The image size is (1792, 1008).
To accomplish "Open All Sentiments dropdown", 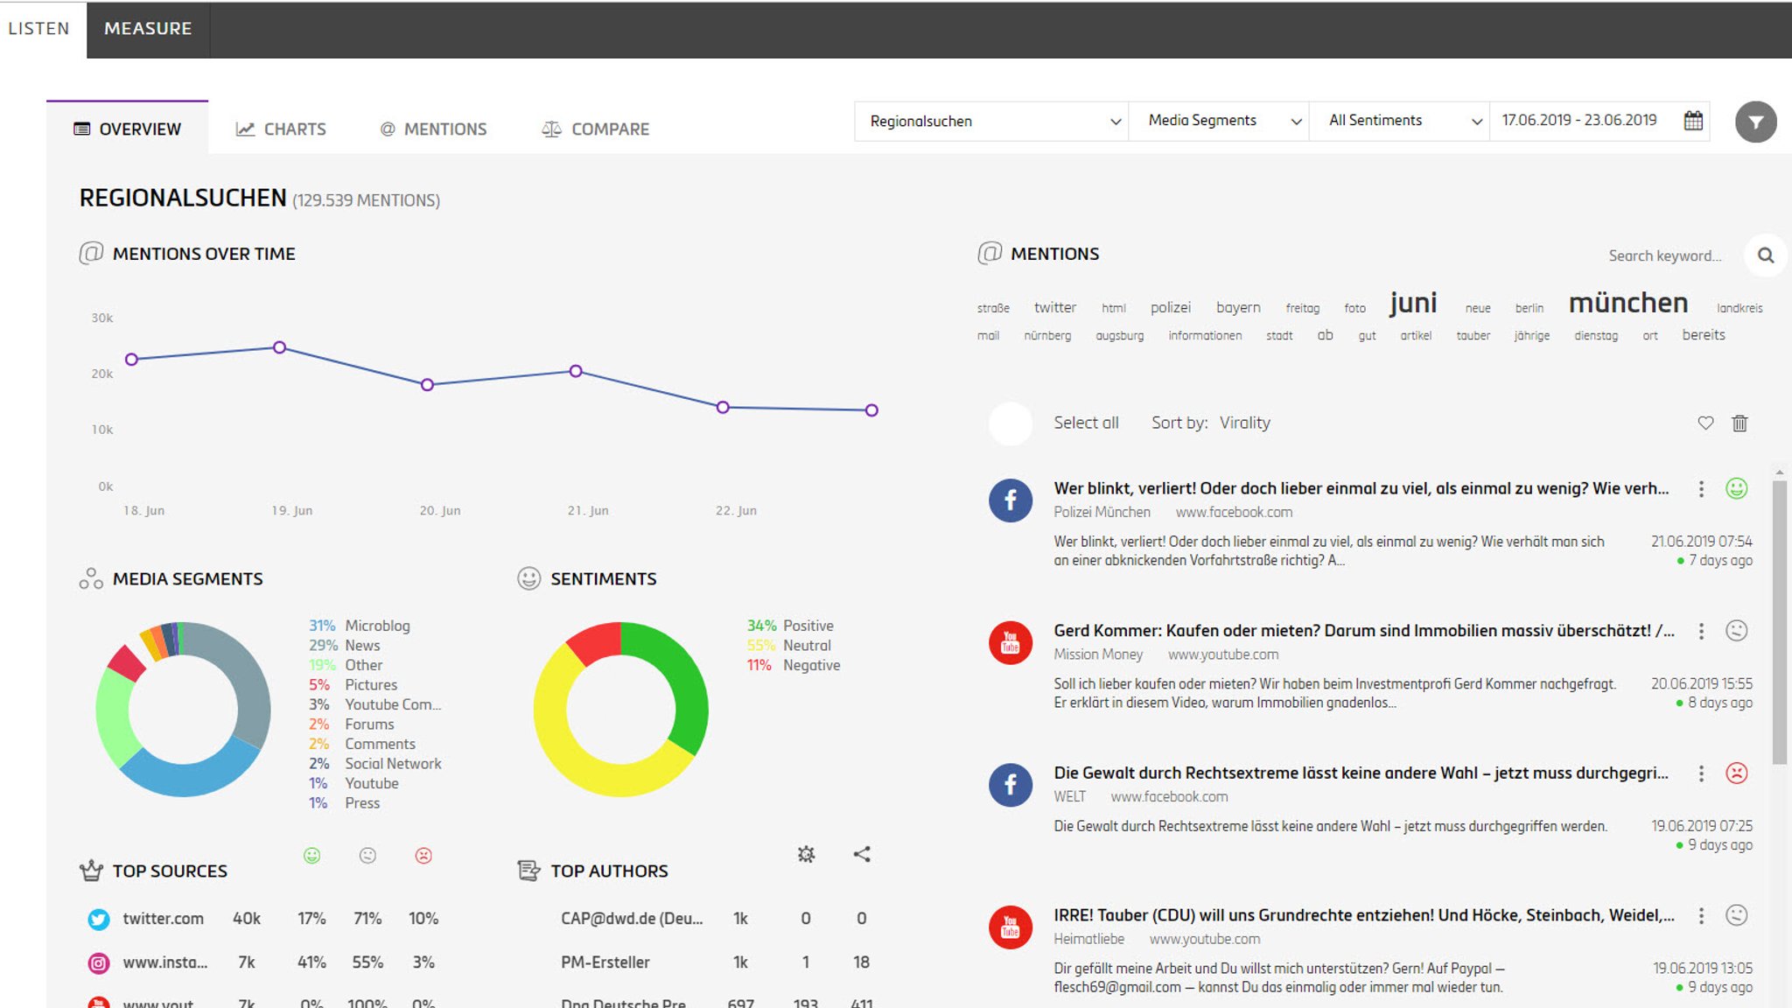I will click(1400, 121).
